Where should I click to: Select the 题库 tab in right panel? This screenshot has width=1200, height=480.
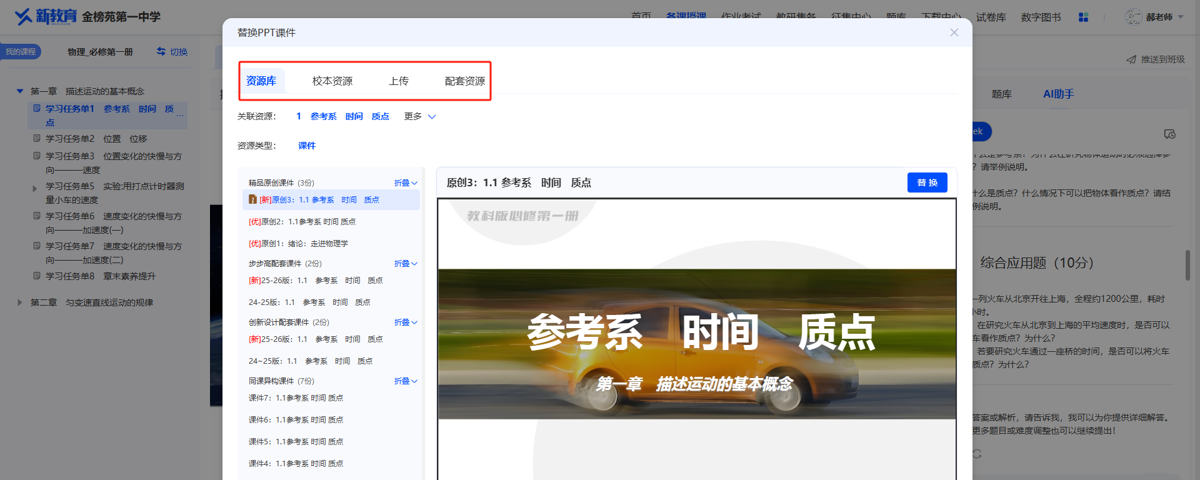(x=1001, y=94)
